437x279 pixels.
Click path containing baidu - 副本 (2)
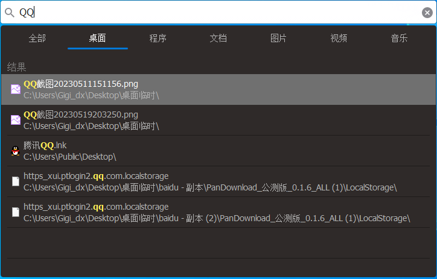coord(217,218)
